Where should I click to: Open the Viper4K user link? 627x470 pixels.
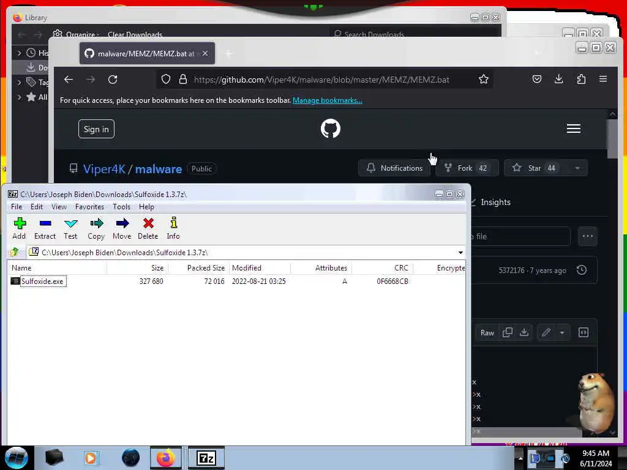click(x=104, y=169)
